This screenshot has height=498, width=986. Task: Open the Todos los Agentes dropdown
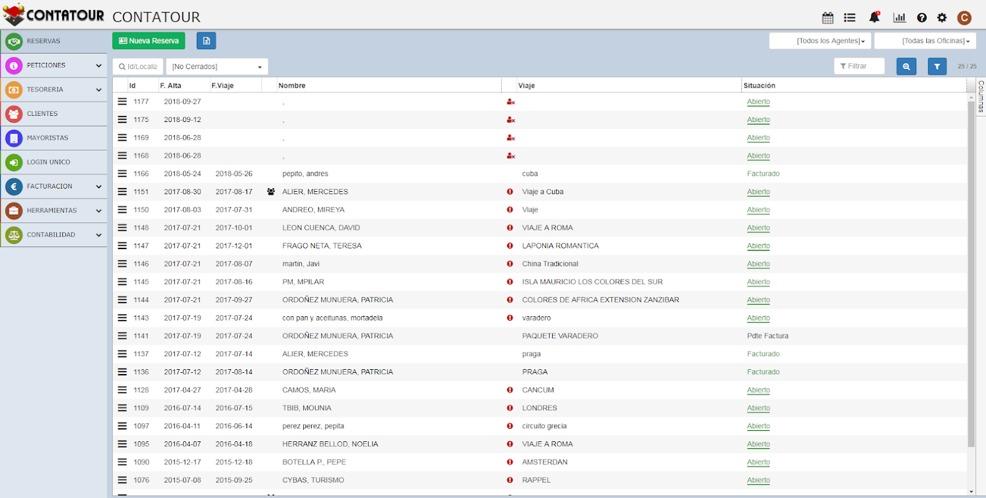820,41
